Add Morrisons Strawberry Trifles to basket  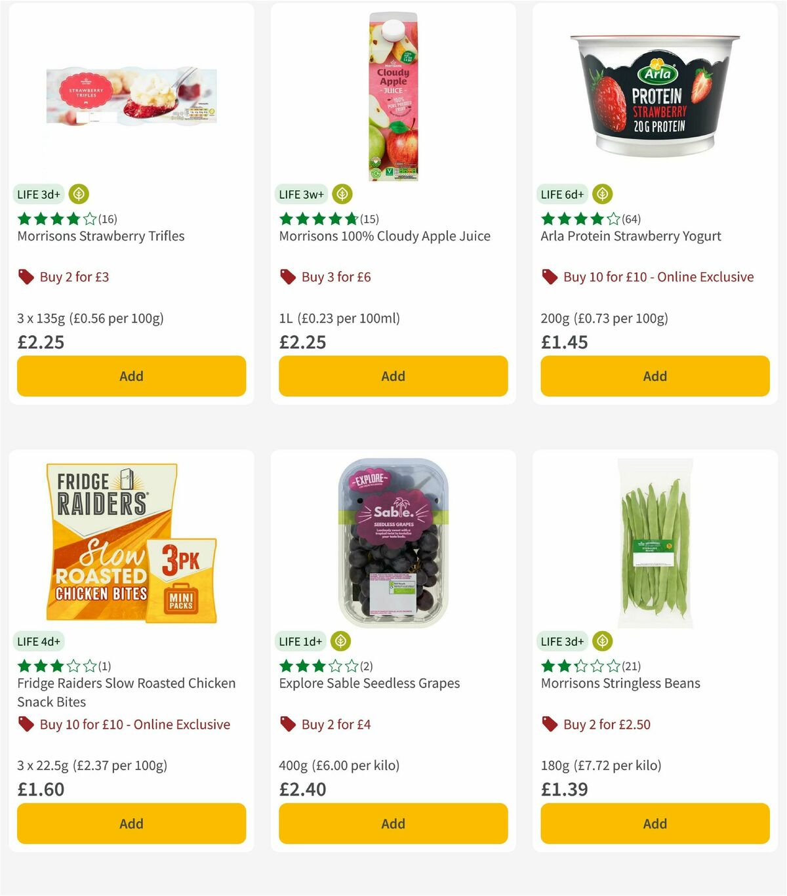pyautogui.click(x=131, y=376)
